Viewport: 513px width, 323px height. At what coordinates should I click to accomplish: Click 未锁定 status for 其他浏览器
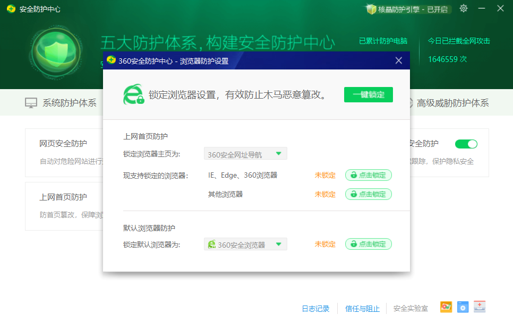(x=325, y=194)
